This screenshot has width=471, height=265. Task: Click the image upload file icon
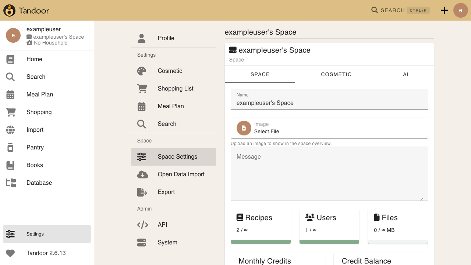pos(244,128)
